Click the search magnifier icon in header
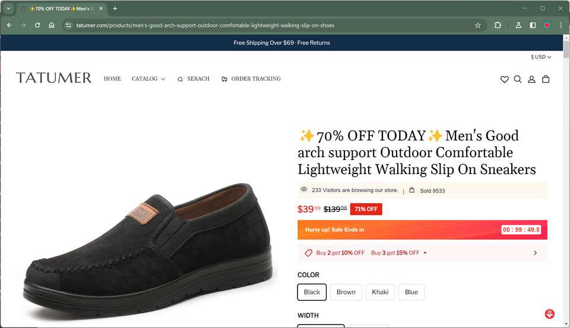This screenshot has width=570, height=328. pyautogui.click(x=518, y=79)
